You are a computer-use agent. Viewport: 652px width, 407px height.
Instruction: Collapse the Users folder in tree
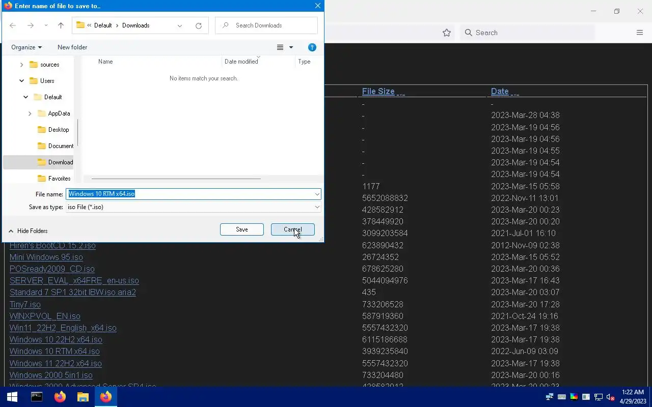(x=21, y=81)
